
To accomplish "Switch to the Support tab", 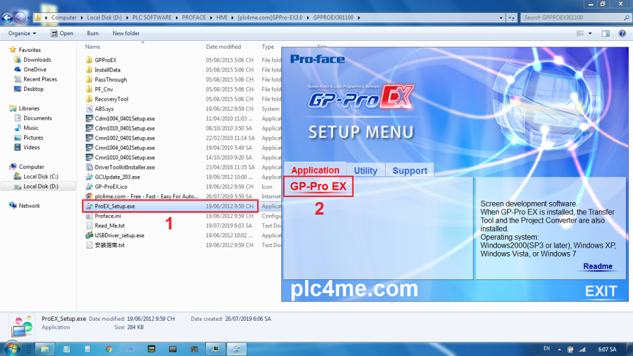I will coord(409,171).
